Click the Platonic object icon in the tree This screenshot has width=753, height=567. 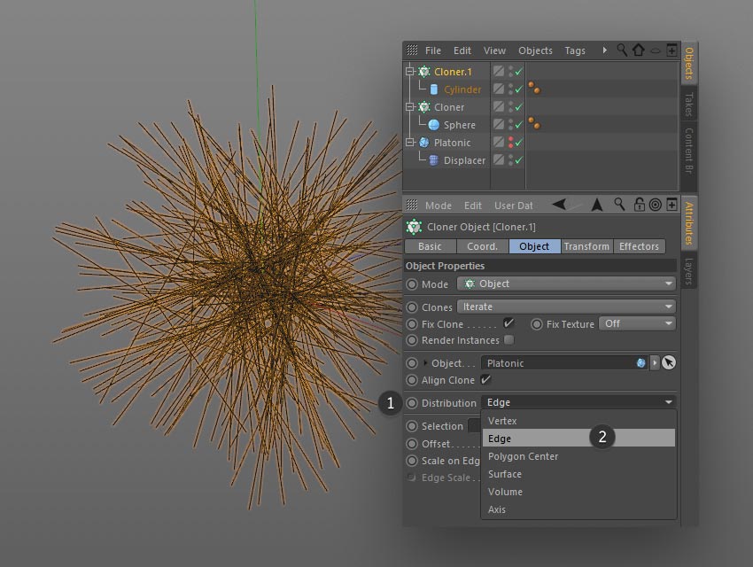pyautogui.click(x=423, y=143)
